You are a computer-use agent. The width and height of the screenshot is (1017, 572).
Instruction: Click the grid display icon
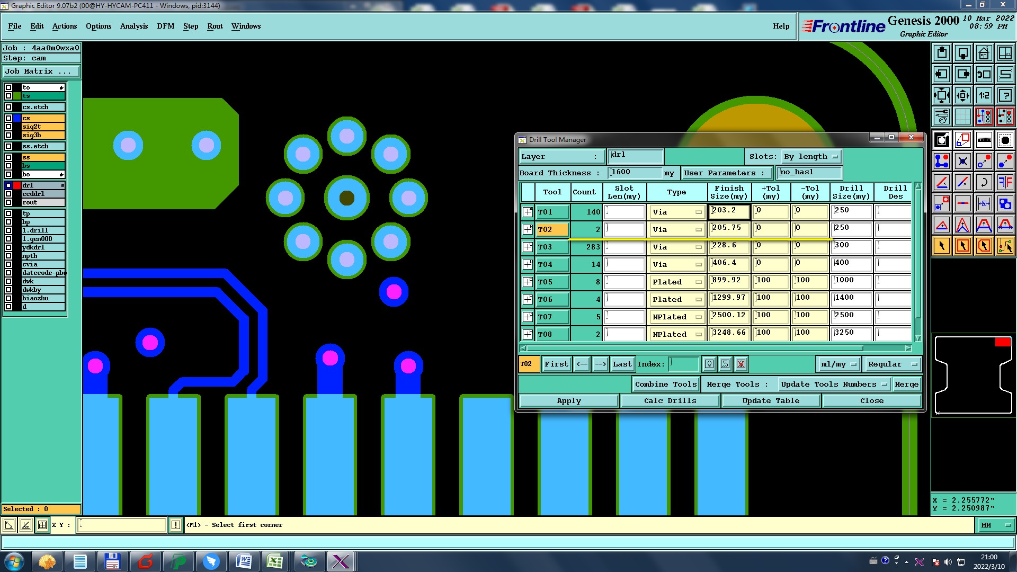pyautogui.click(x=962, y=117)
